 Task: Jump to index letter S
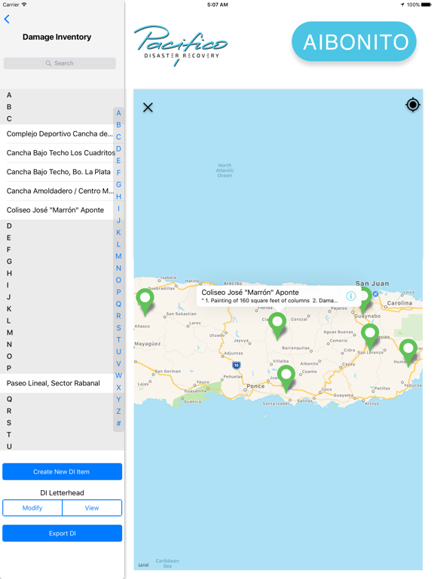(x=118, y=328)
